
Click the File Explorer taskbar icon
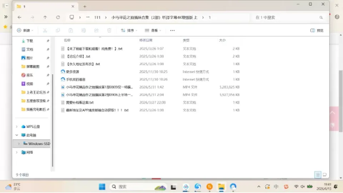coord(221,187)
